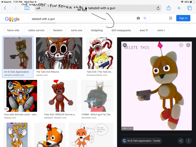The image size is (196, 147).
Task: Open "The Tails Doll Returns" thumbnail
Action: [x=59, y=53]
